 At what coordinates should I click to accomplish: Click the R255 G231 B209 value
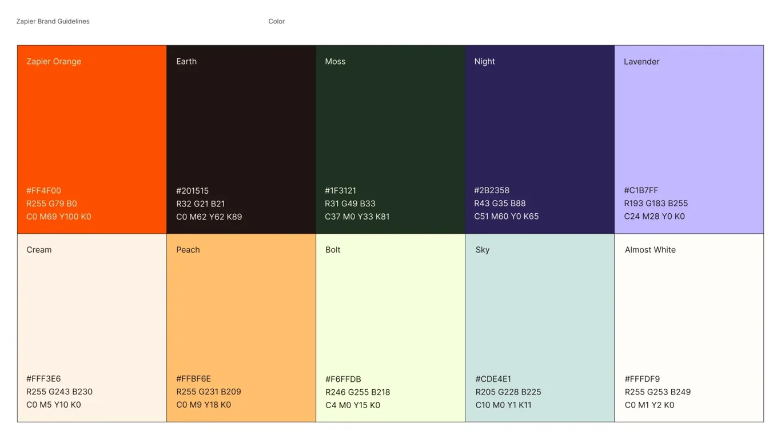pyautogui.click(x=209, y=392)
